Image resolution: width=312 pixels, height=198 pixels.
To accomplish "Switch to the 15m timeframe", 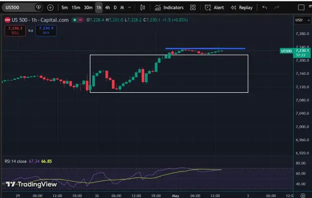I will point(76,7).
